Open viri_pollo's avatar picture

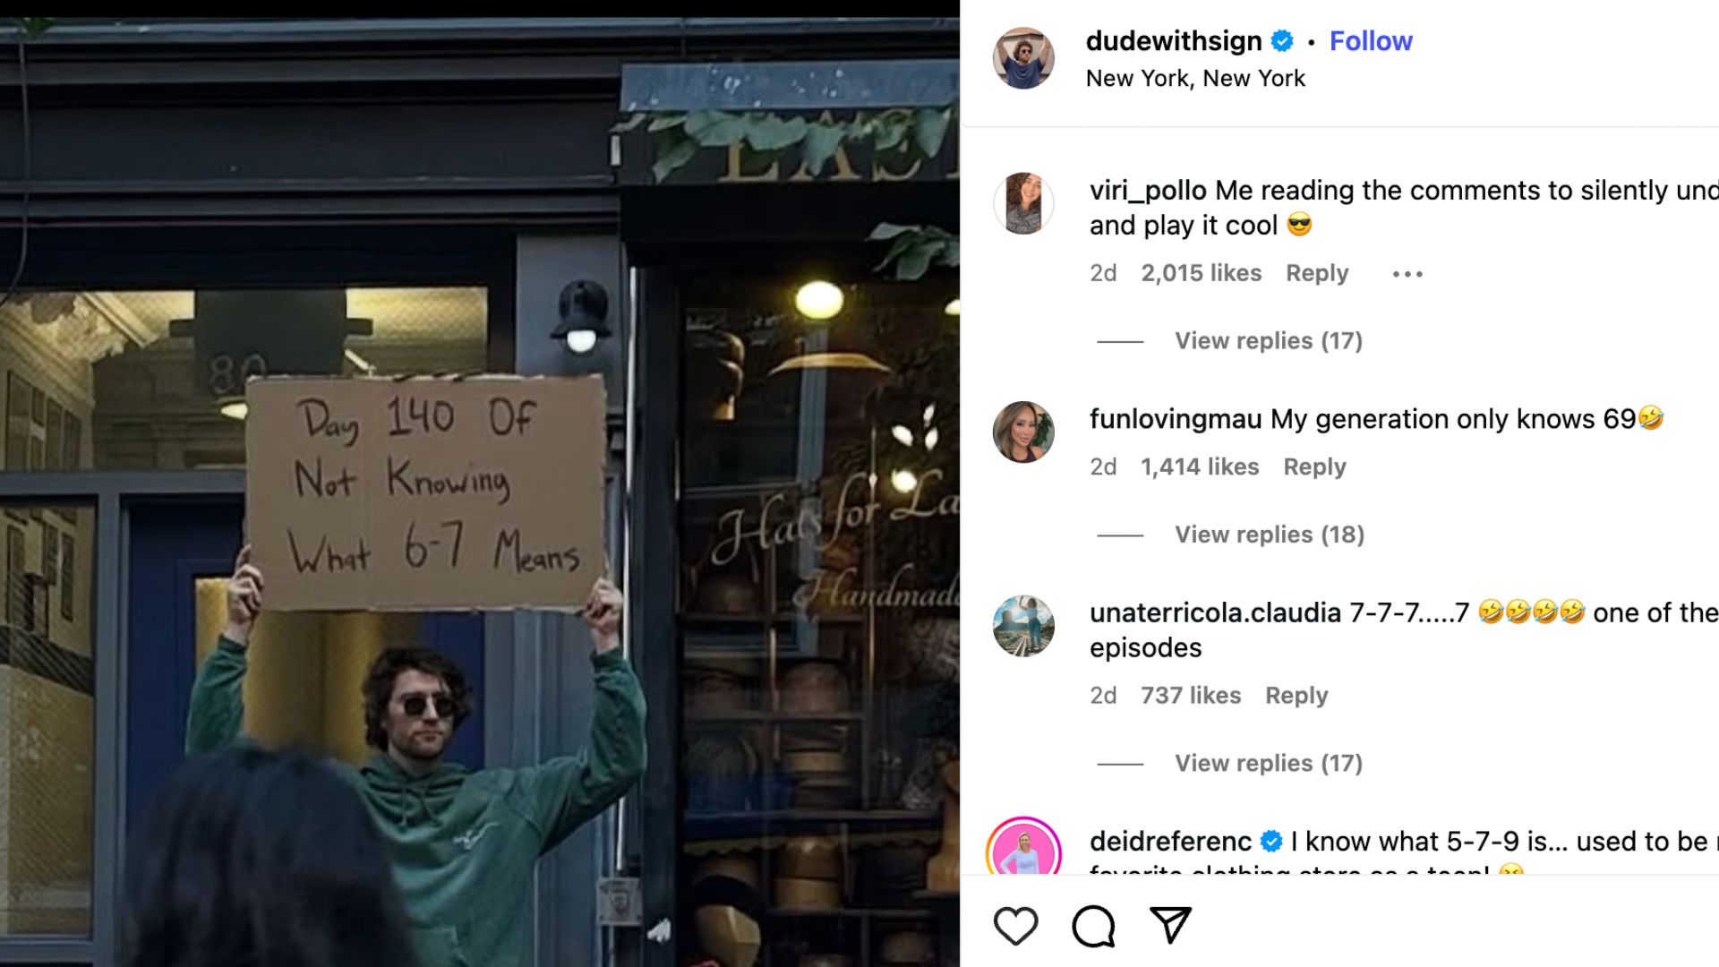(x=1023, y=203)
